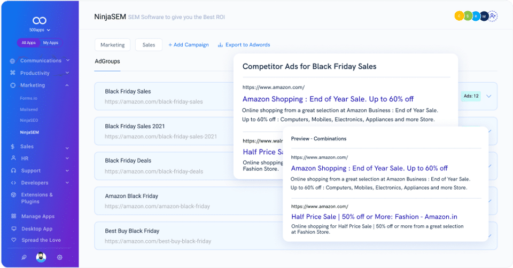This screenshot has height=268, width=513.
Task: Click the Marketing sidebar icon
Action: coord(13,85)
